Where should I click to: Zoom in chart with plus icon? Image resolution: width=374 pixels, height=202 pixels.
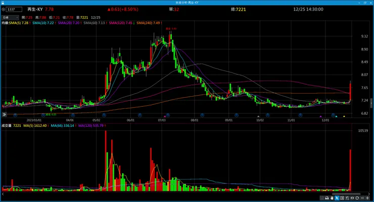367,198
